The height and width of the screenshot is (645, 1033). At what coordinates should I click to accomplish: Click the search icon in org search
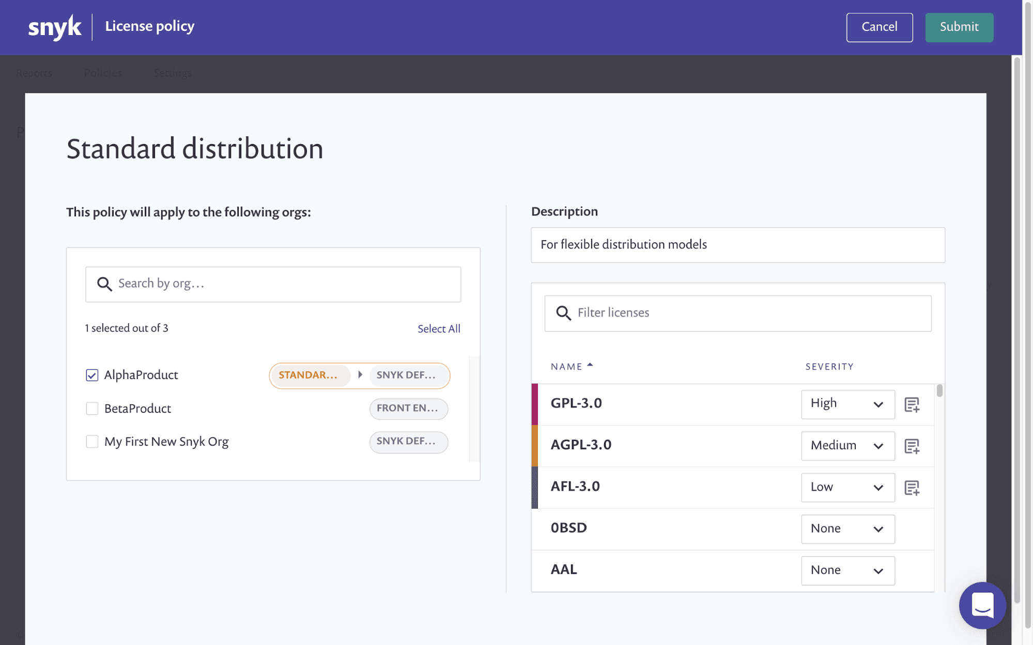click(x=103, y=284)
